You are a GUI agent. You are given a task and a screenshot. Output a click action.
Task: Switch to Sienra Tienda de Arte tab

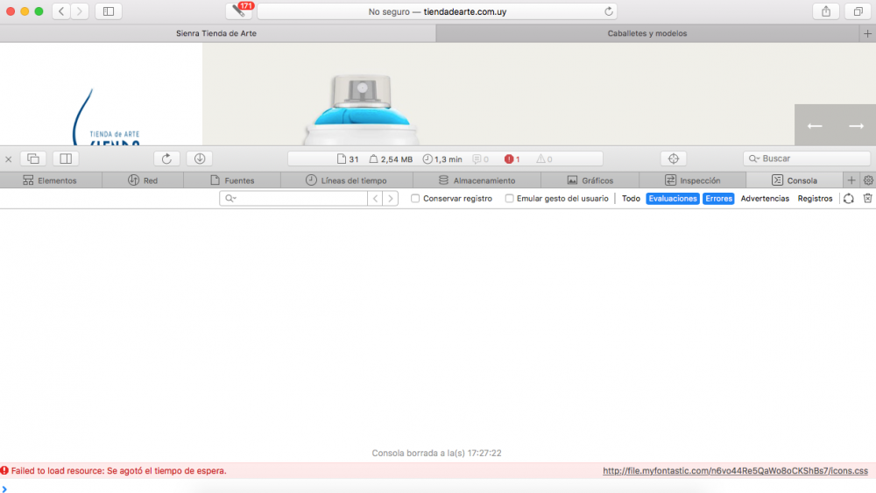(216, 33)
